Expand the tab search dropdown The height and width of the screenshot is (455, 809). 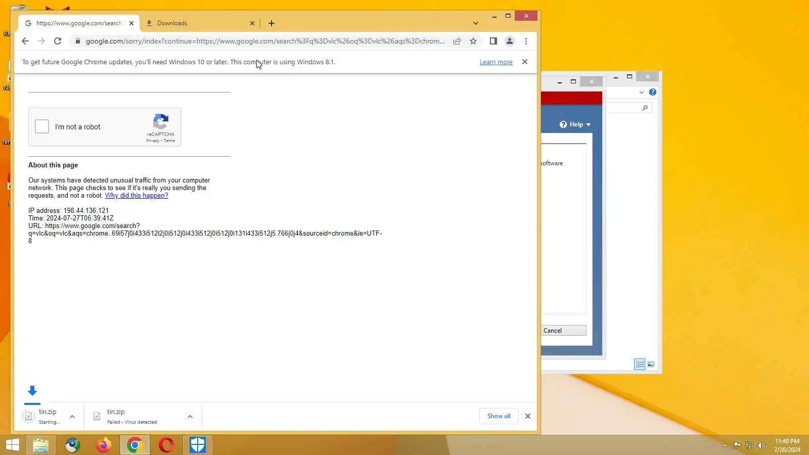click(475, 23)
